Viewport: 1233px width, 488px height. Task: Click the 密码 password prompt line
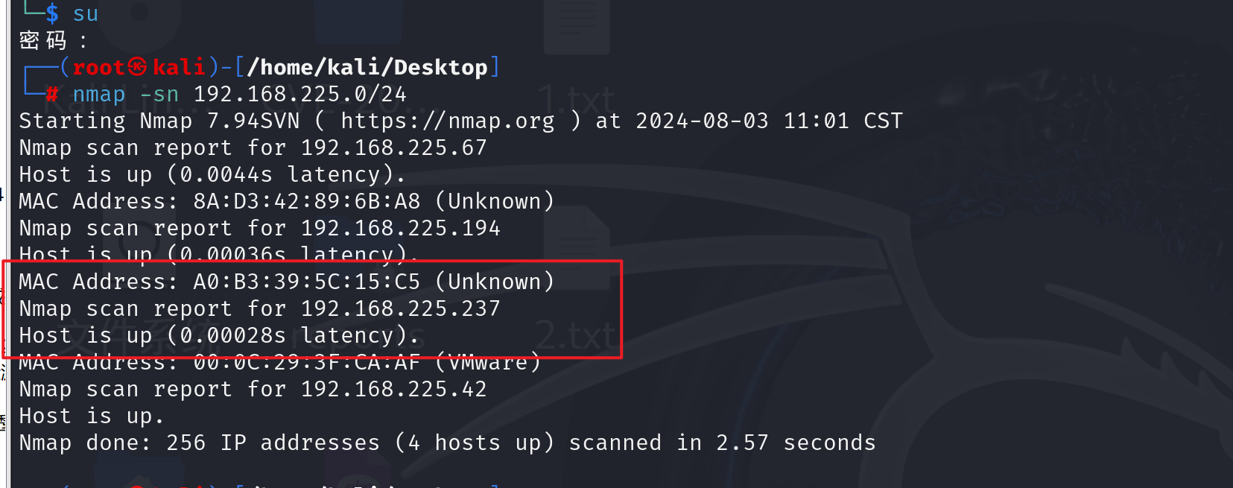(x=53, y=40)
